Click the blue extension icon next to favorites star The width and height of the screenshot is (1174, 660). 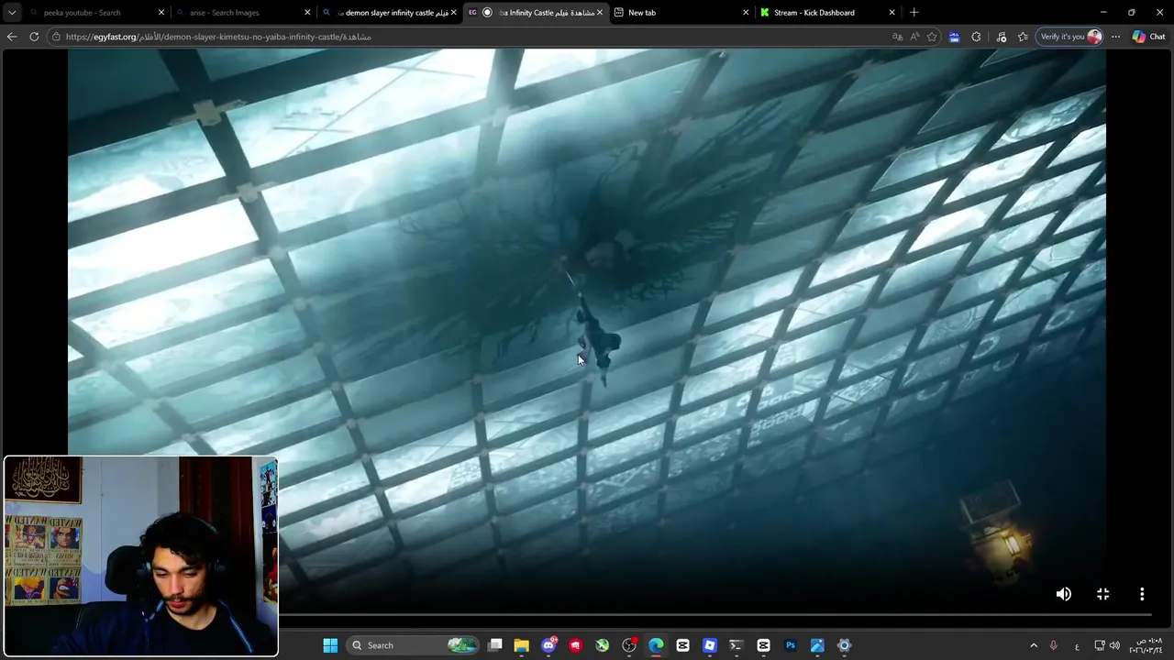[x=954, y=37]
